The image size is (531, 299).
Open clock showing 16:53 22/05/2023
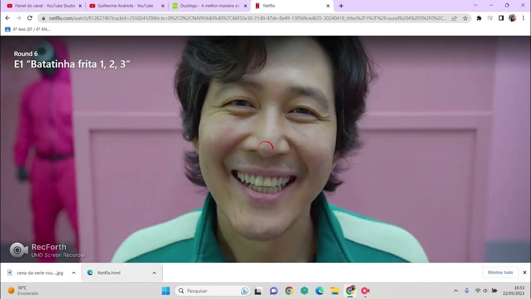(x=514, y=291)
